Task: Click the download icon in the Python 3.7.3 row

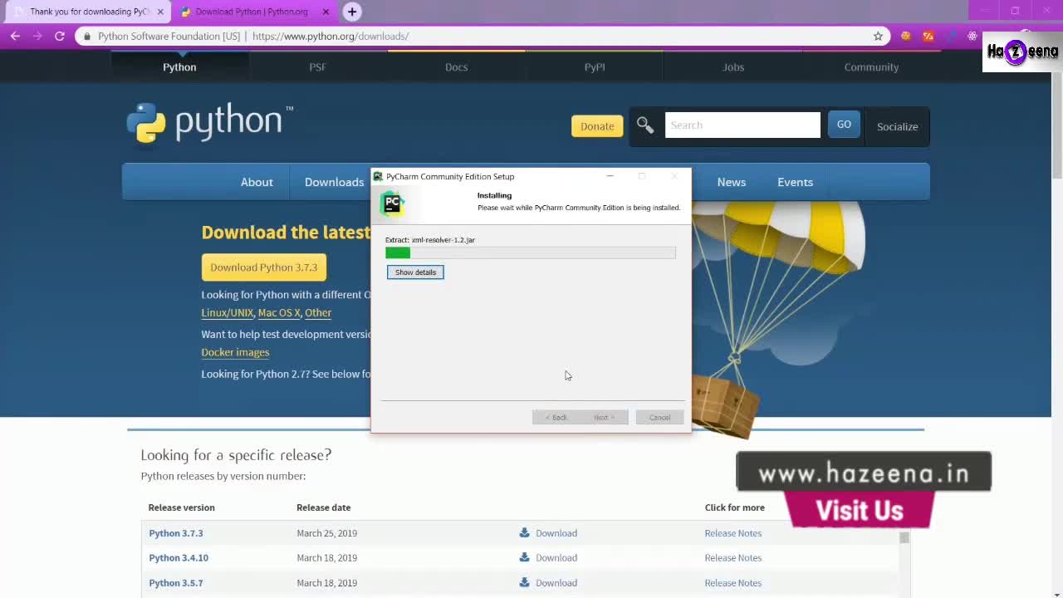Action: (524, 532)
